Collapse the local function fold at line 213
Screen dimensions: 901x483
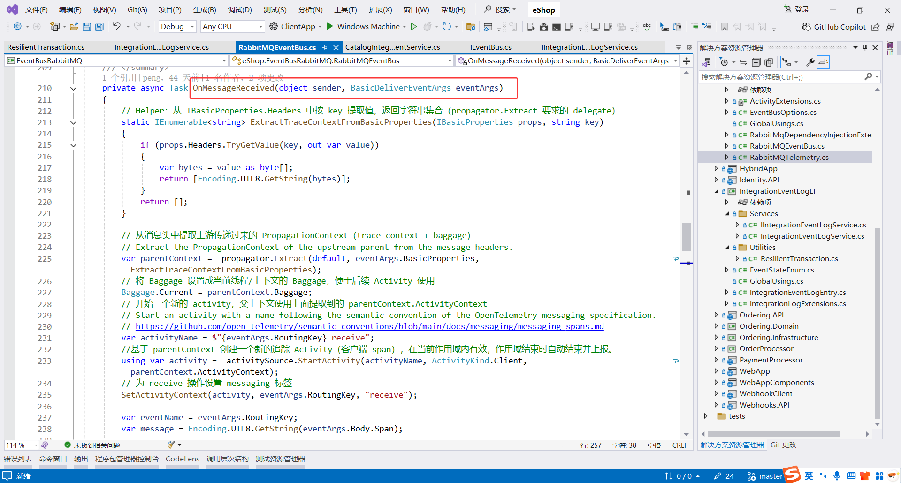(74, 122)
